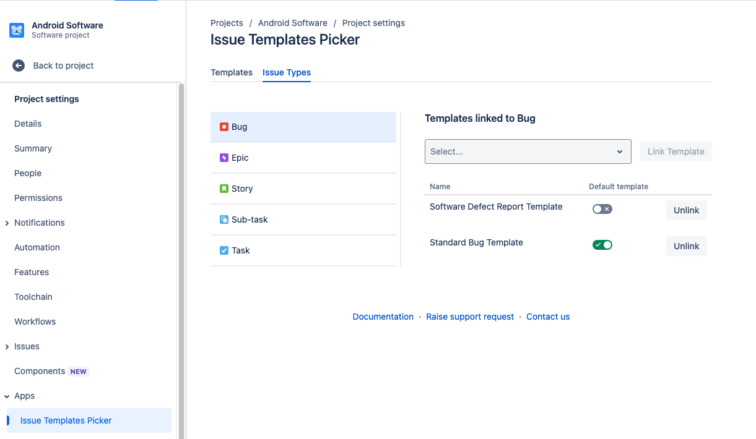Click the Apps sidebar section label
Image resolution: width=756 pixels, height=439 pixels.
[25, 396]
